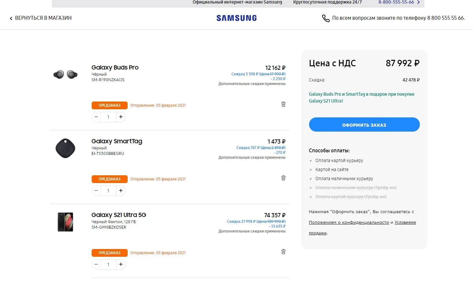Click ПРЕДЗАКАЗ badge under Galaxy S21 Ultra

pyautogui.click(x=110, y=253)
